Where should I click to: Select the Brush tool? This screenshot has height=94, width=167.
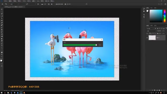point(2,27)
